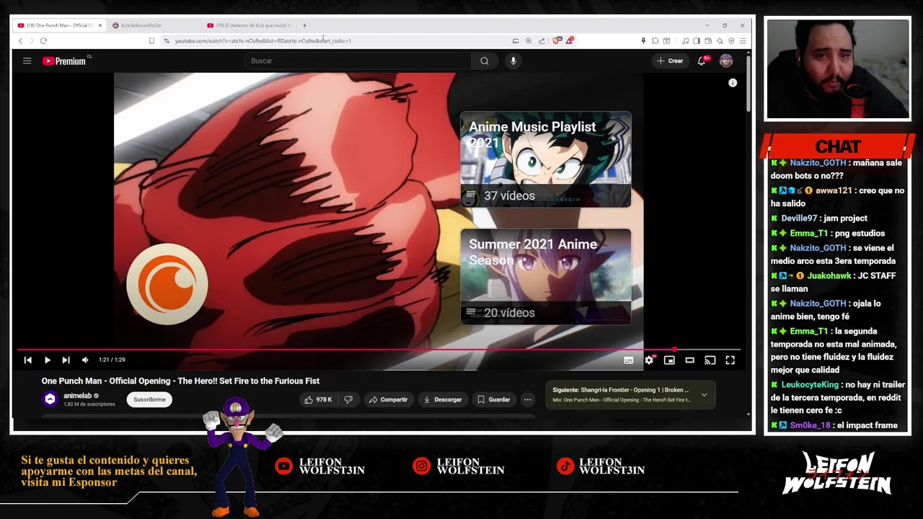Skip to next video in player
923x519 pixels.
(x=66, y=360)
